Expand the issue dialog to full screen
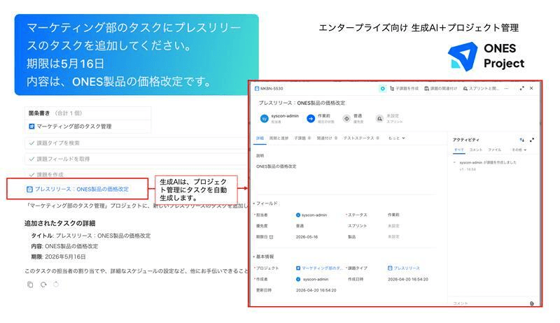The image size is (560, 323). tap(521, 88)
